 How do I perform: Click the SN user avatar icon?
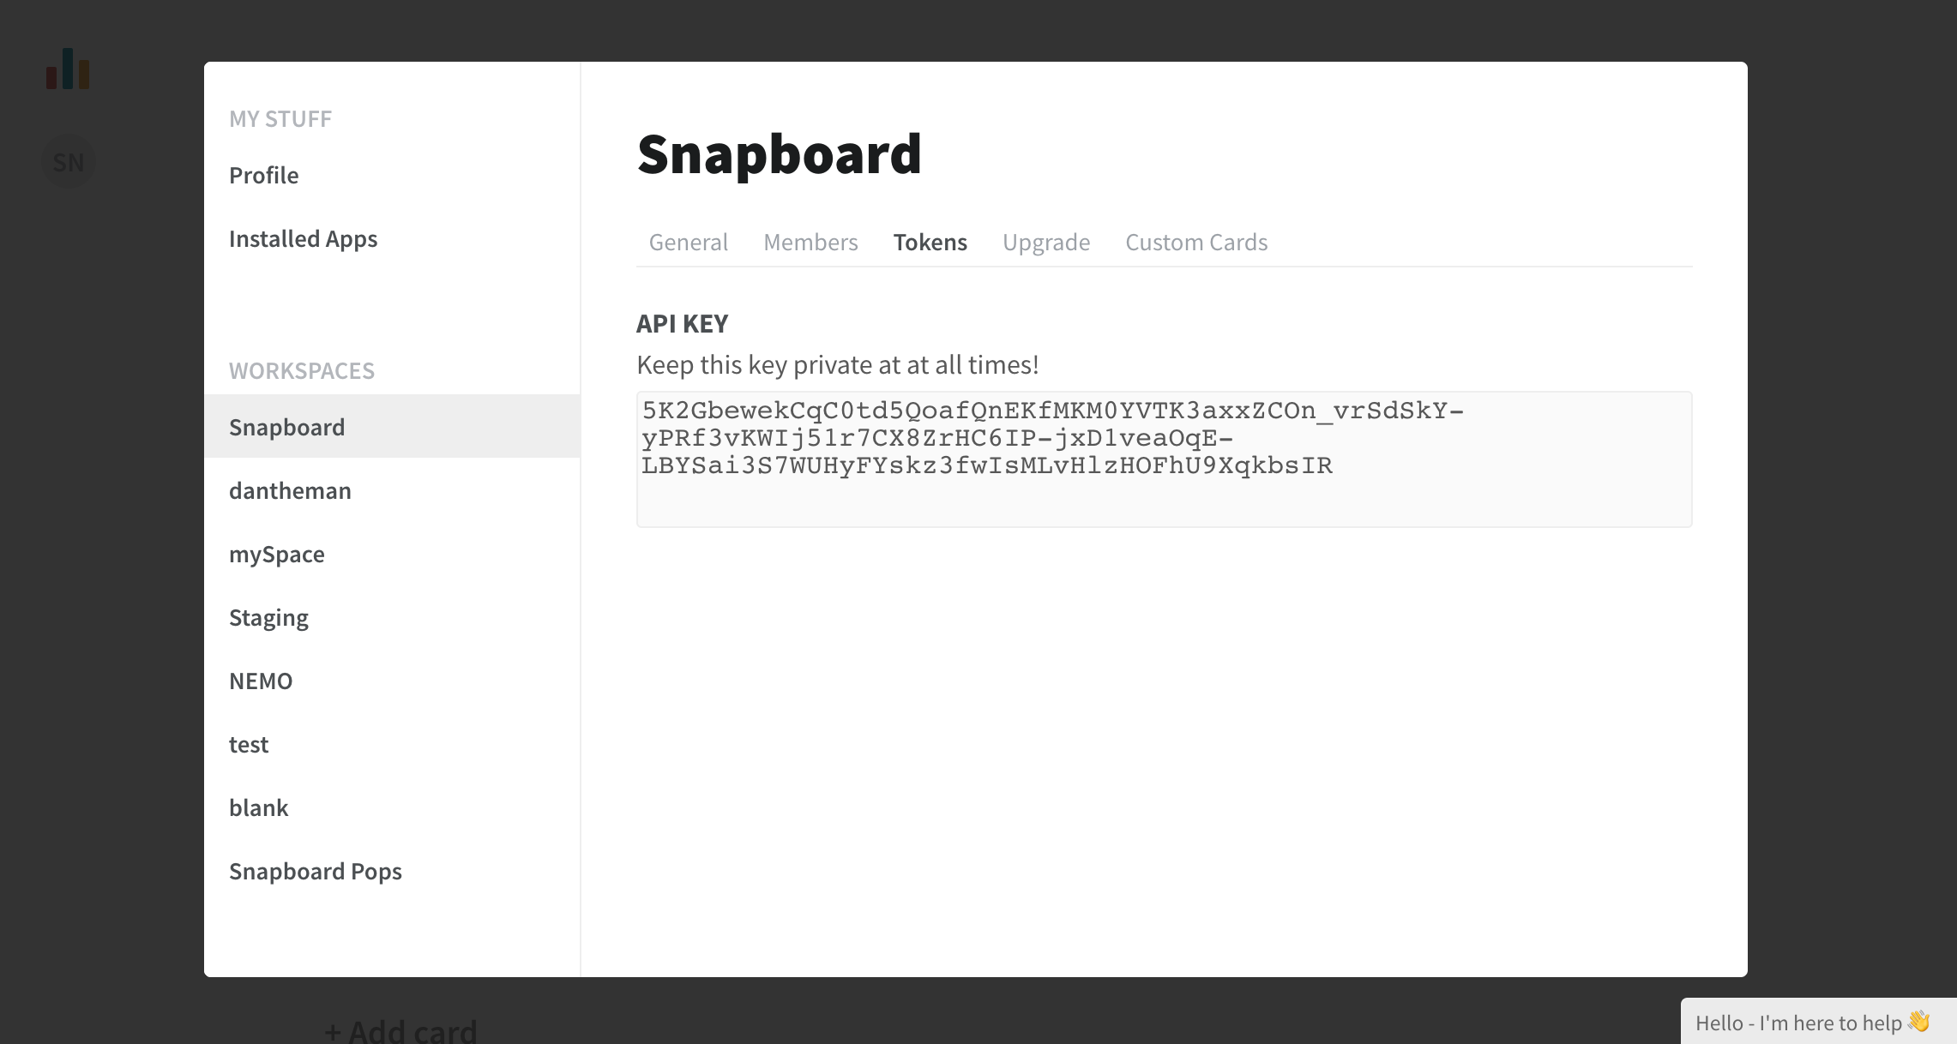(x=69, y=162)
